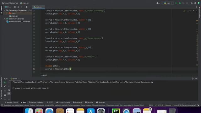Toggle the Project side tool window tab
The height and width of the screenshot is (113, 201).
tap(1, 10)
